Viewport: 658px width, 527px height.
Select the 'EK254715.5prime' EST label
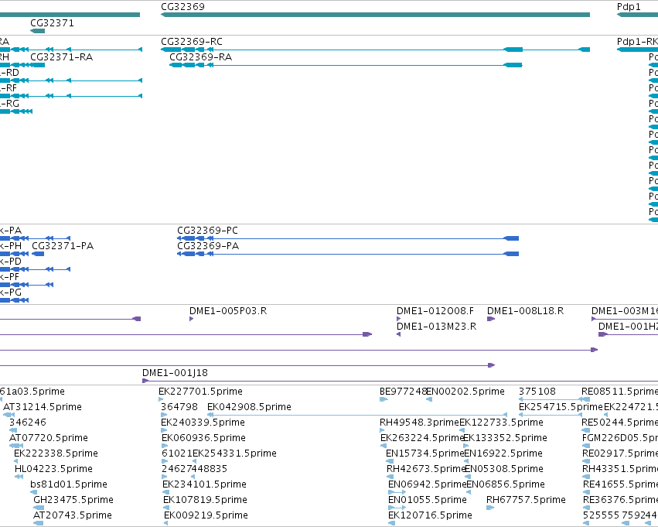click(x=561, y=407)
